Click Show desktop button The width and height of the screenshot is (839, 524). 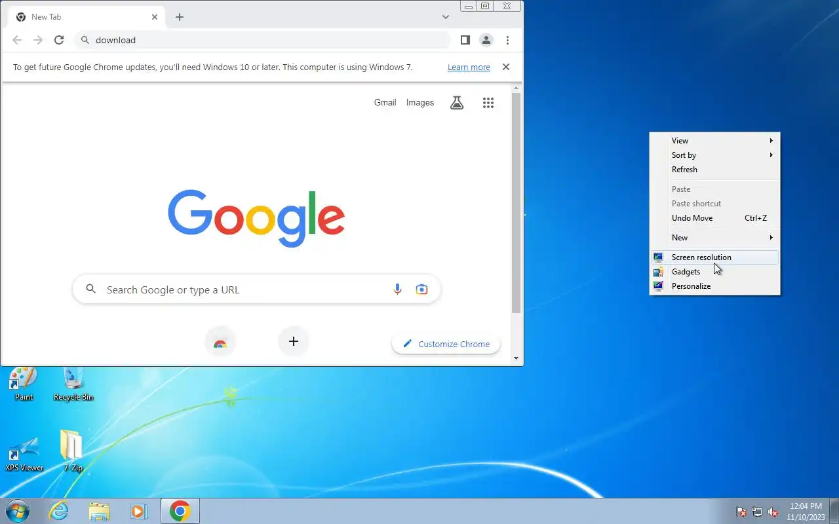tap(834, 511)
